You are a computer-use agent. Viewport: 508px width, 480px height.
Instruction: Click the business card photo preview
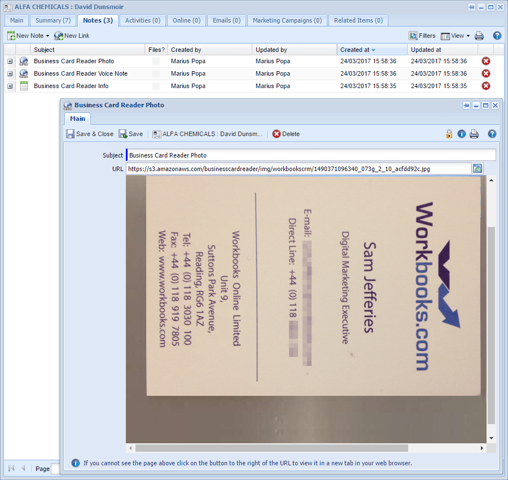(306, 309)
